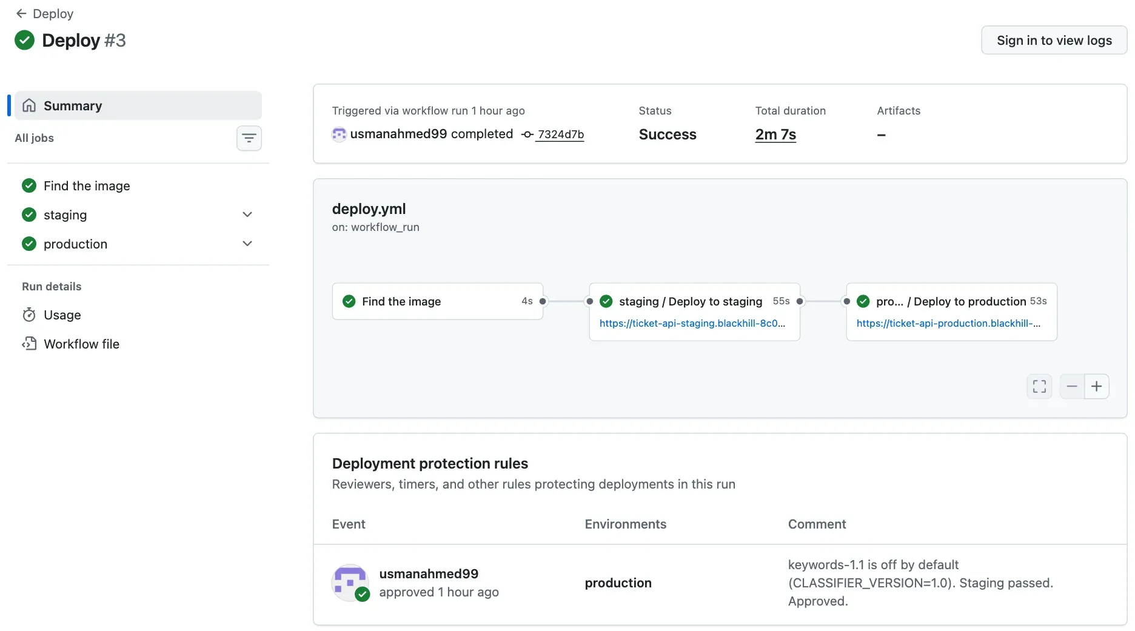Open the ticket-api-production deployment URL
This screenshot has height=631, width=1135.
949,323
